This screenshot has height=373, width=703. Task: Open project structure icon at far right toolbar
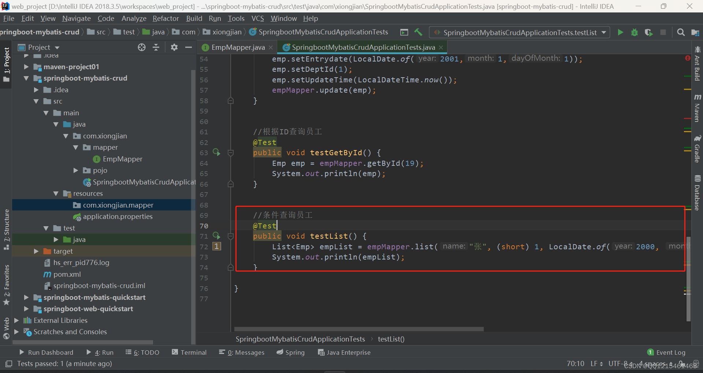click(695, 32)
